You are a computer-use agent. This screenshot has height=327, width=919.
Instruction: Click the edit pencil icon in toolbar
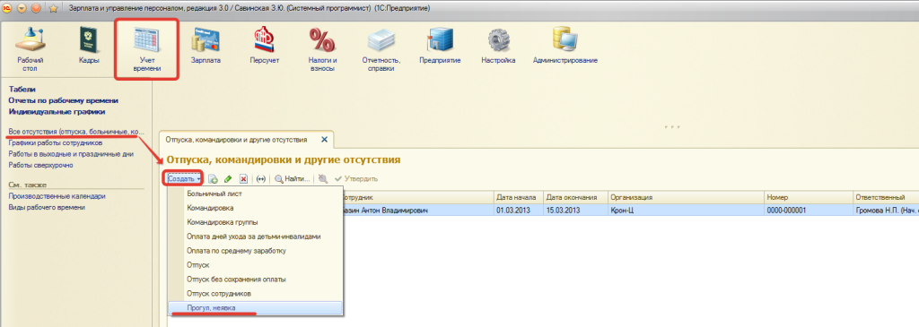click(229, 179)
